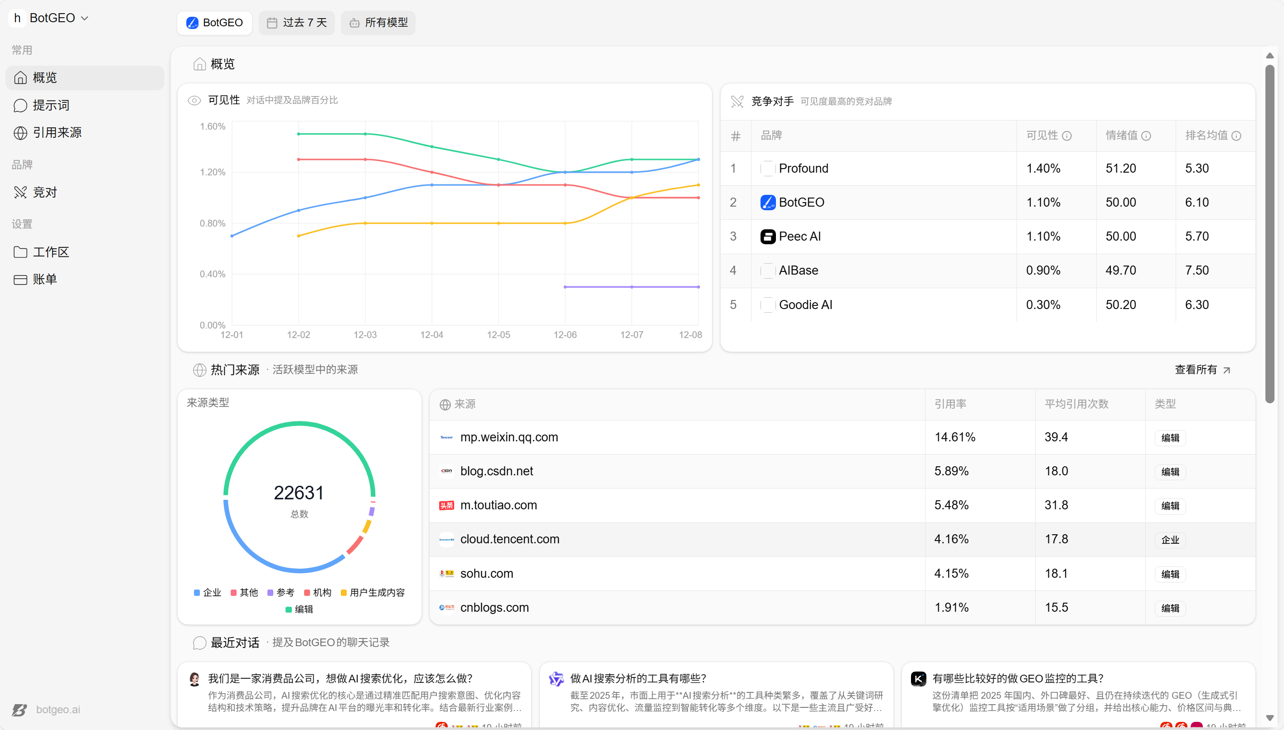The height and width of the screenshot is (730, 1284).
Task: 打开所有模型筛选器
Action: pyautogui.click(x=378, y=23)
